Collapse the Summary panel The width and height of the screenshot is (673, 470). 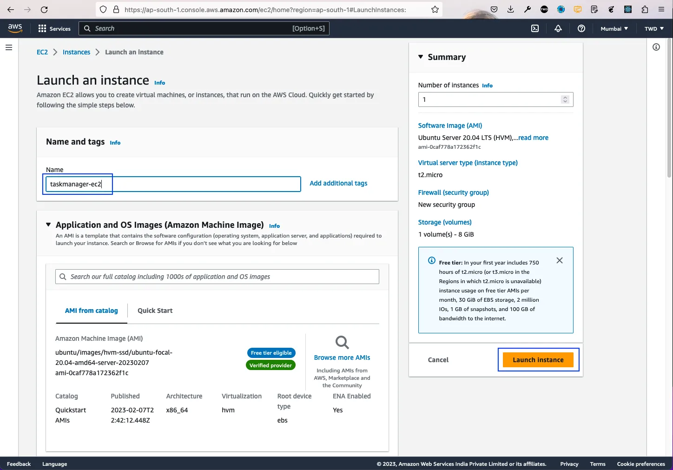pyautogui.click(x=421, y=57)
